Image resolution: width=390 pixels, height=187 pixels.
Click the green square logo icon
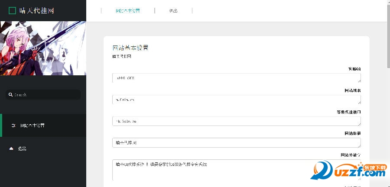[x=13, y=11]
